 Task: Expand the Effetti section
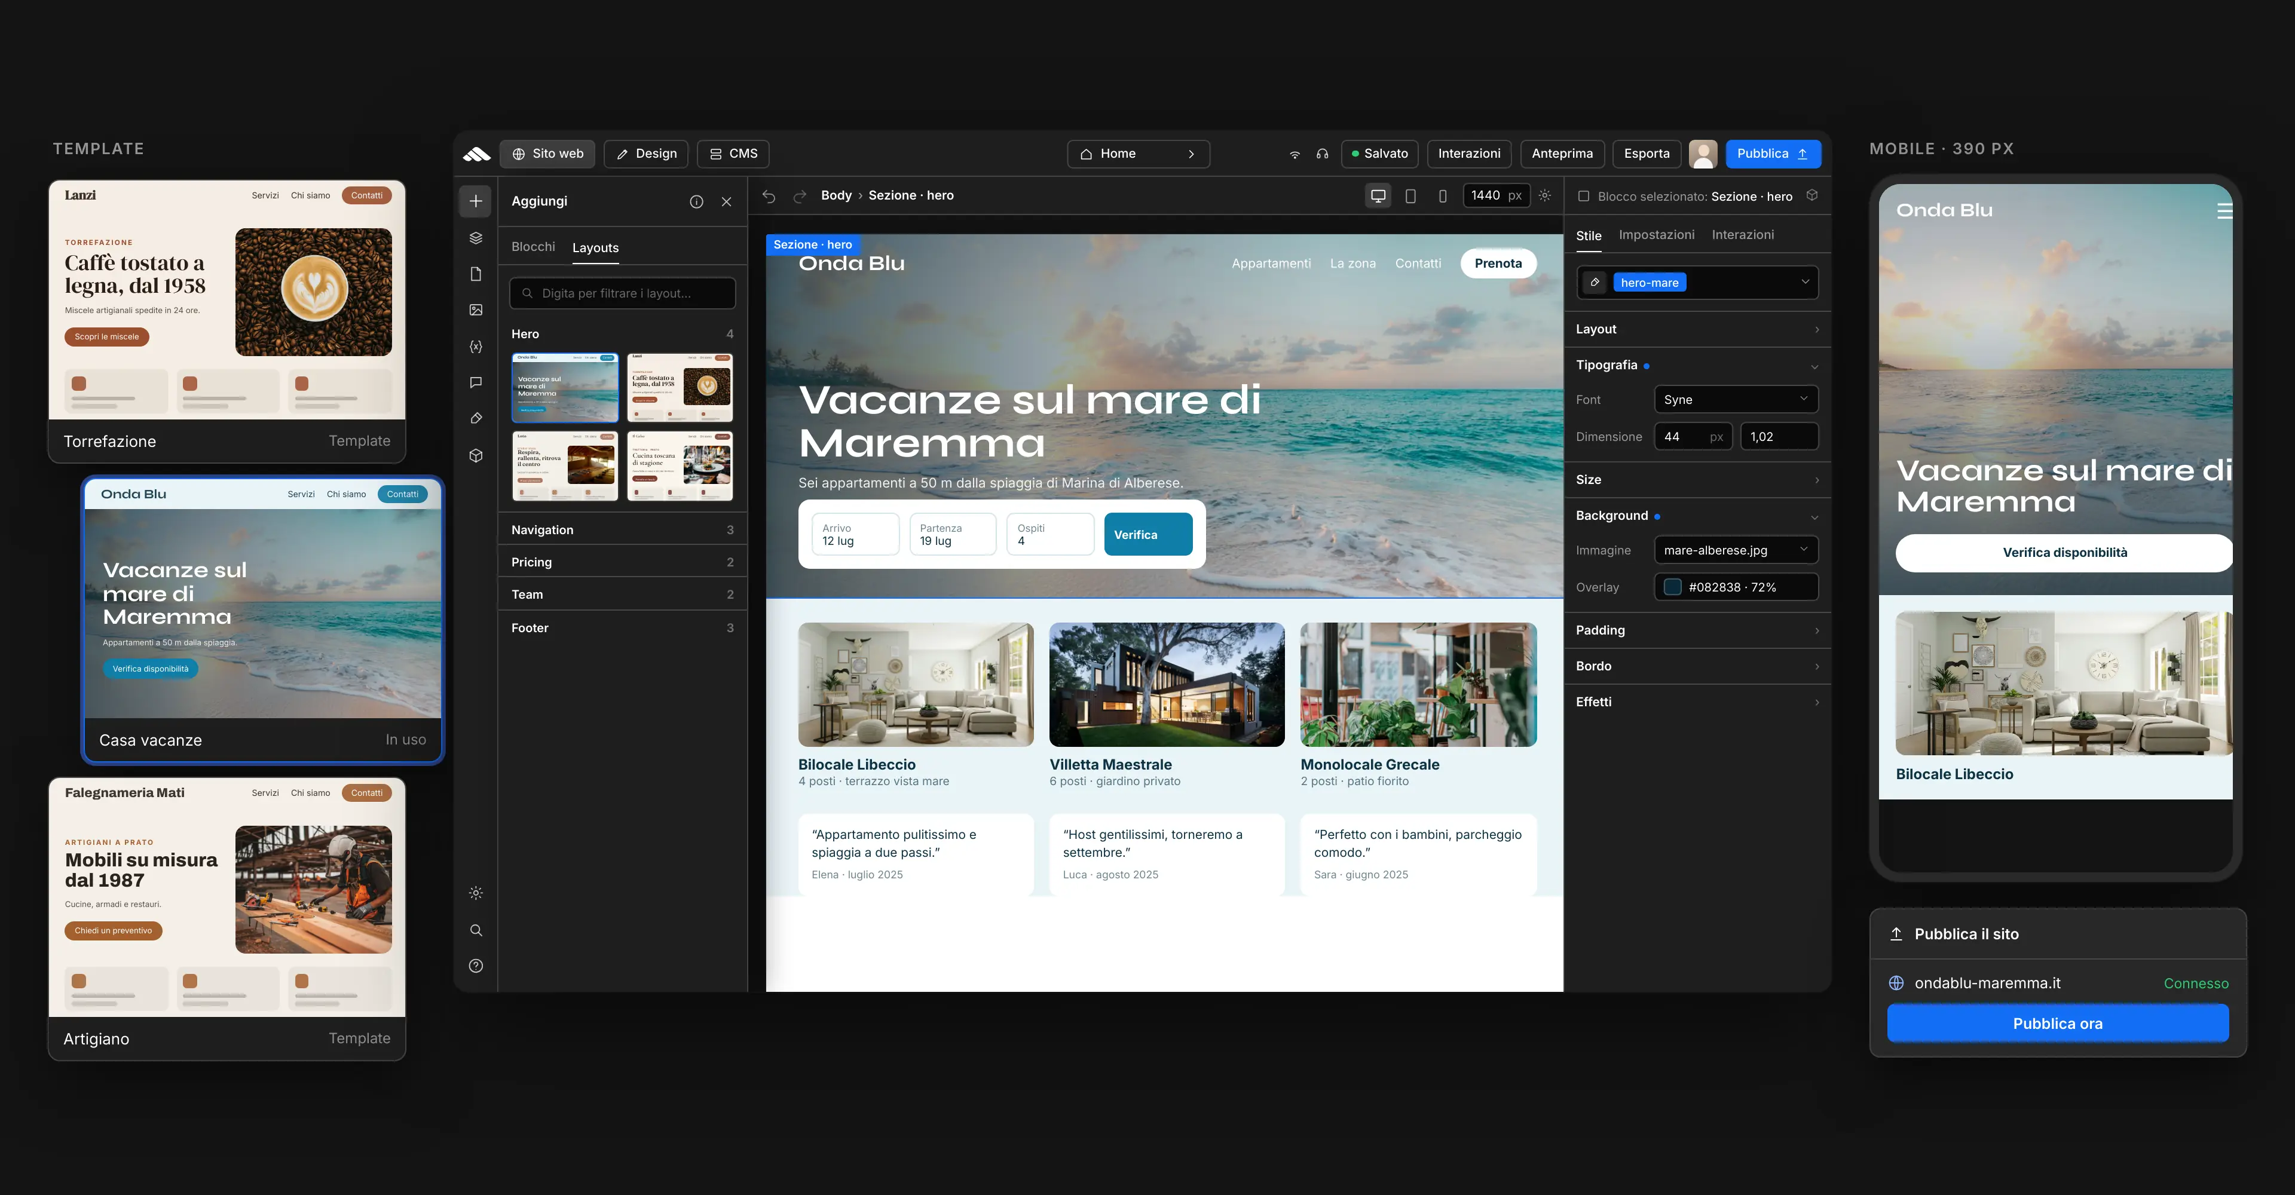pyautogui.click(x=1697, y=701)
